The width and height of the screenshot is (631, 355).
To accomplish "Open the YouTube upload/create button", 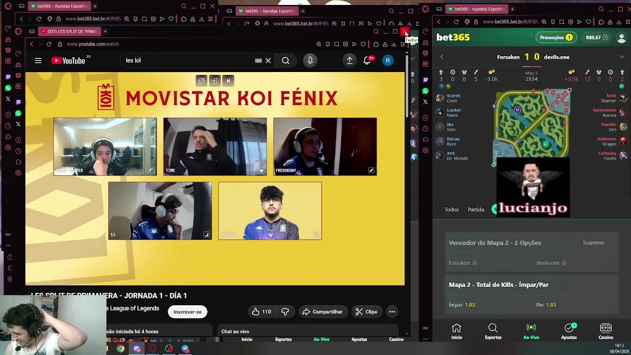I will (x=350, y=61).
